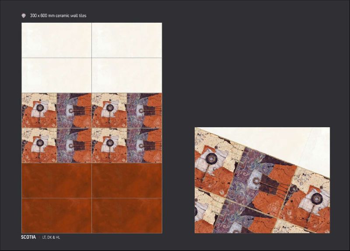This screenshot has height=251, width=350.
Task: Click the '300 x 600 mm ceramic wall tiles' heading
Action: [x=58, y=16]
